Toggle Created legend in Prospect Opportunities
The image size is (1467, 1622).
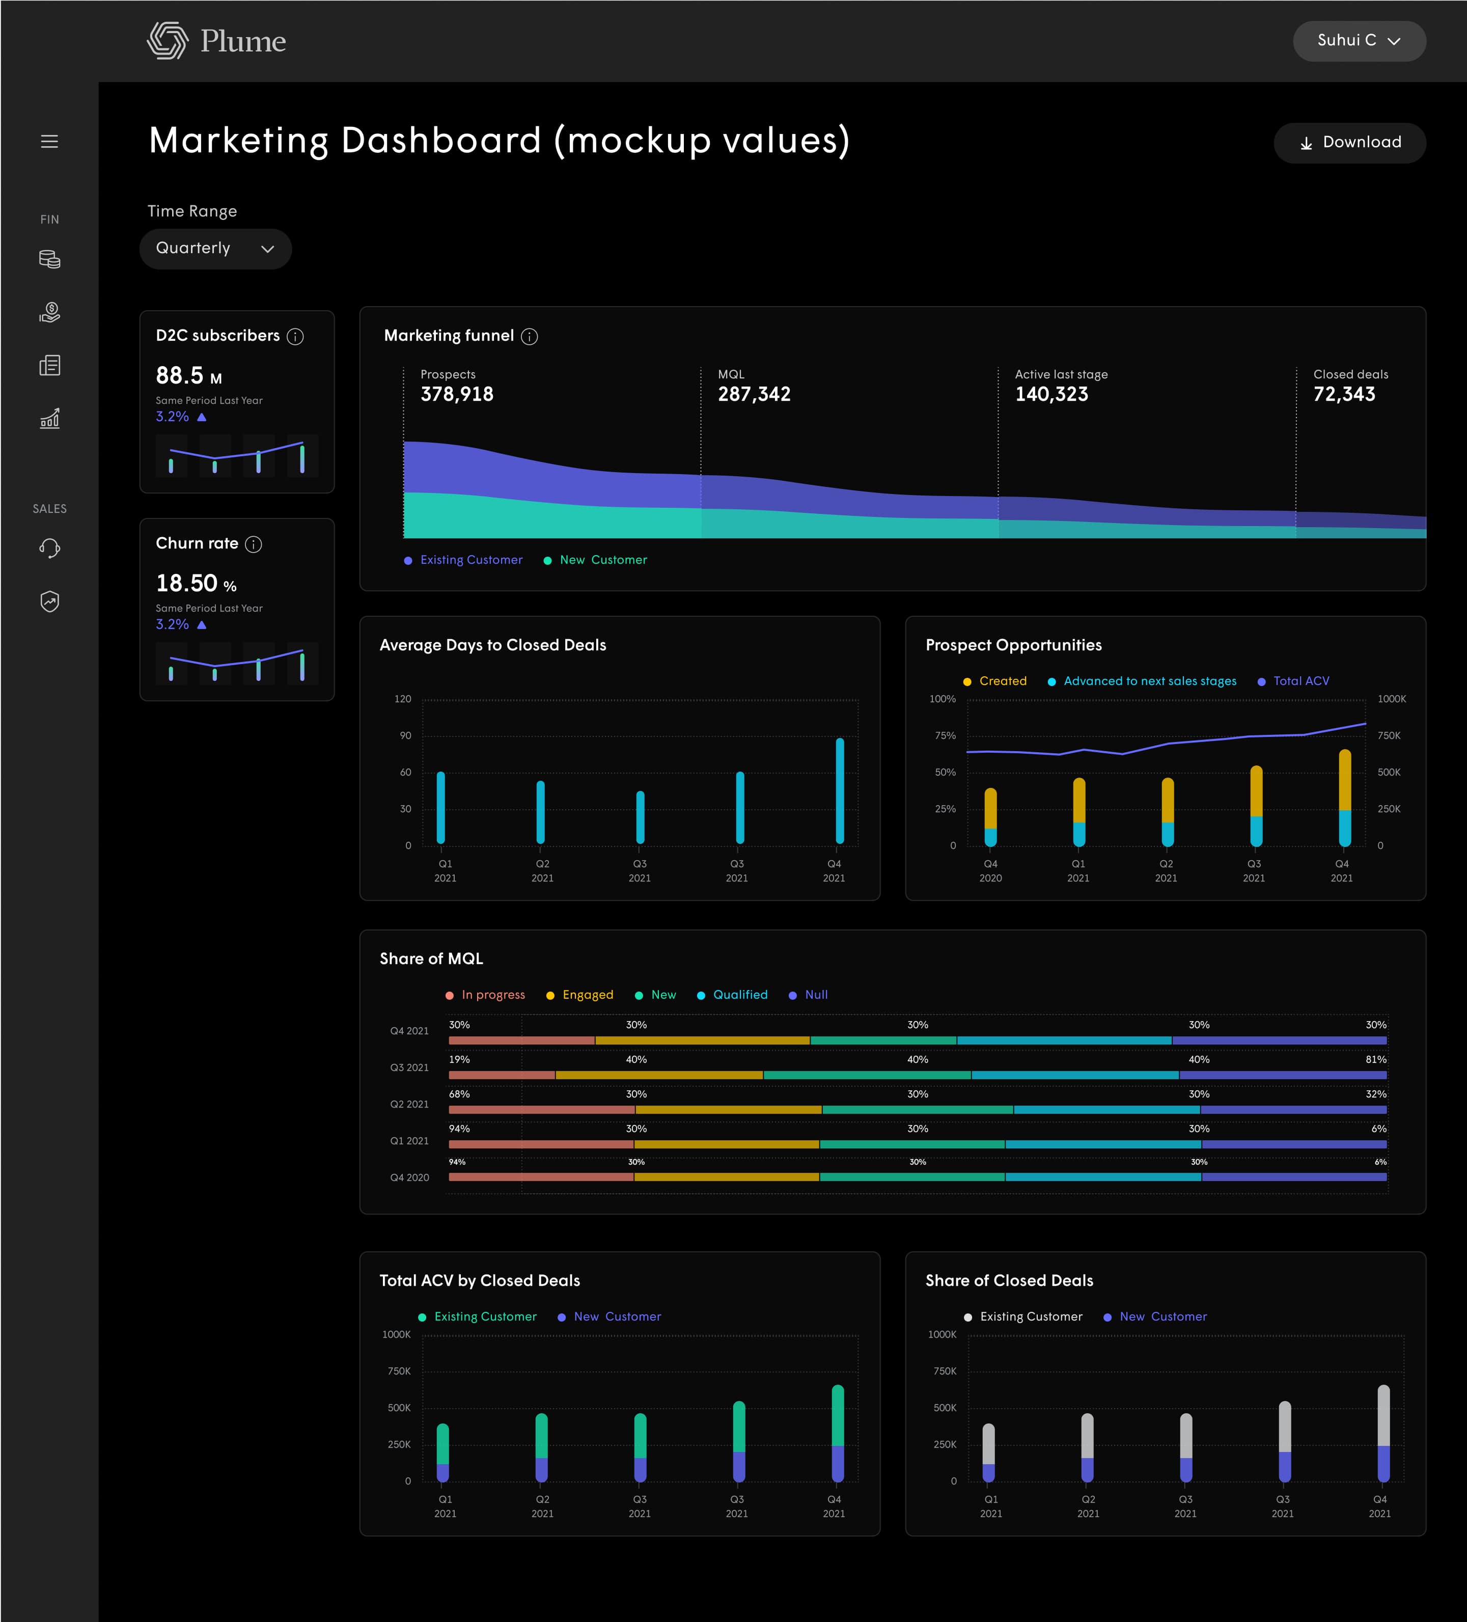pos(995,681)
